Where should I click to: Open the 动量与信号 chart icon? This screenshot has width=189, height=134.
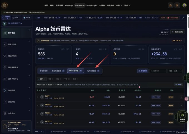click(x=4, y=44)
